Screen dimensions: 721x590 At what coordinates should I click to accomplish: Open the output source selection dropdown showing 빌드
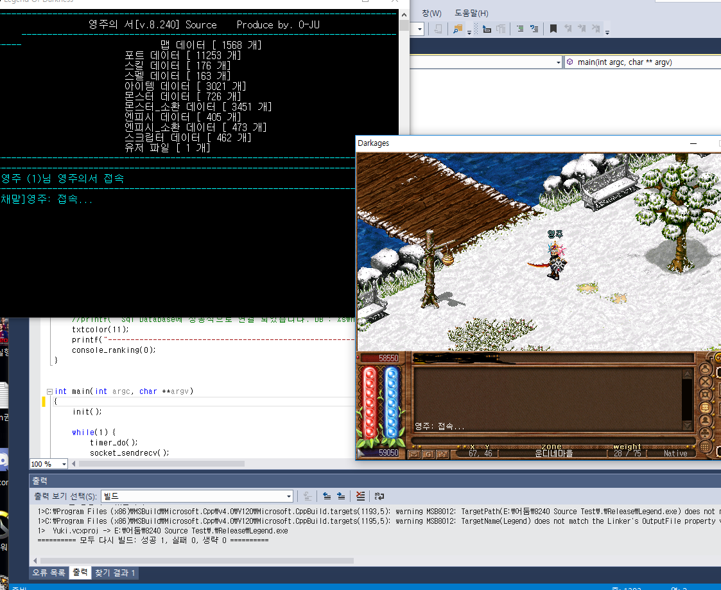(x=197, y=496)
